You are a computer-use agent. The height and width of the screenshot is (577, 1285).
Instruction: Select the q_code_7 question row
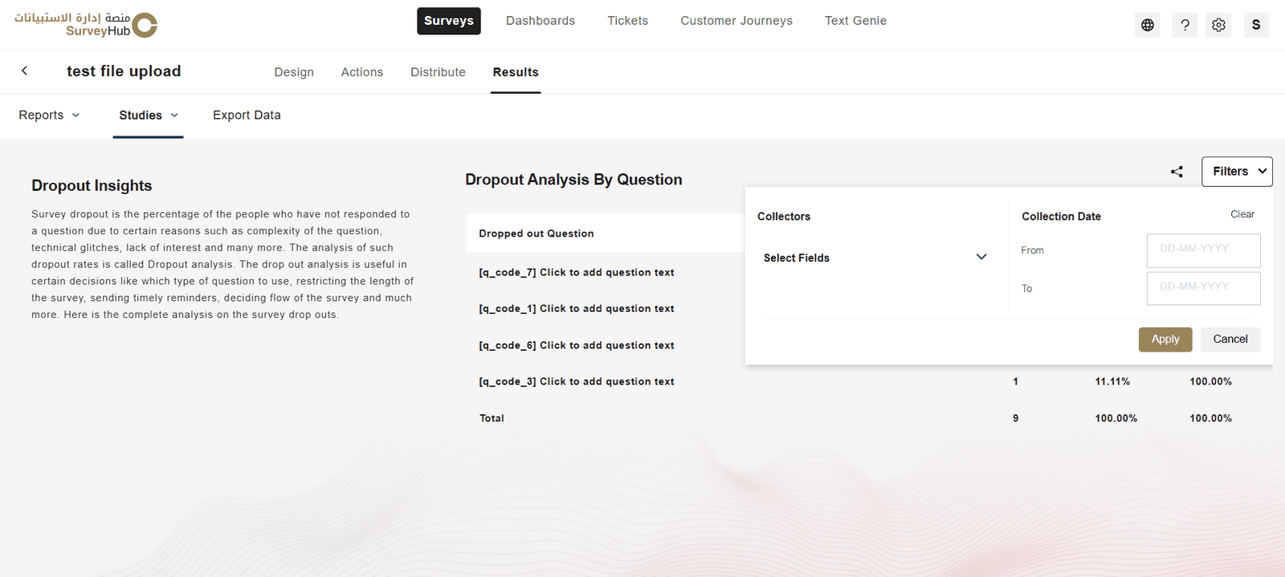tap(577, 272)
